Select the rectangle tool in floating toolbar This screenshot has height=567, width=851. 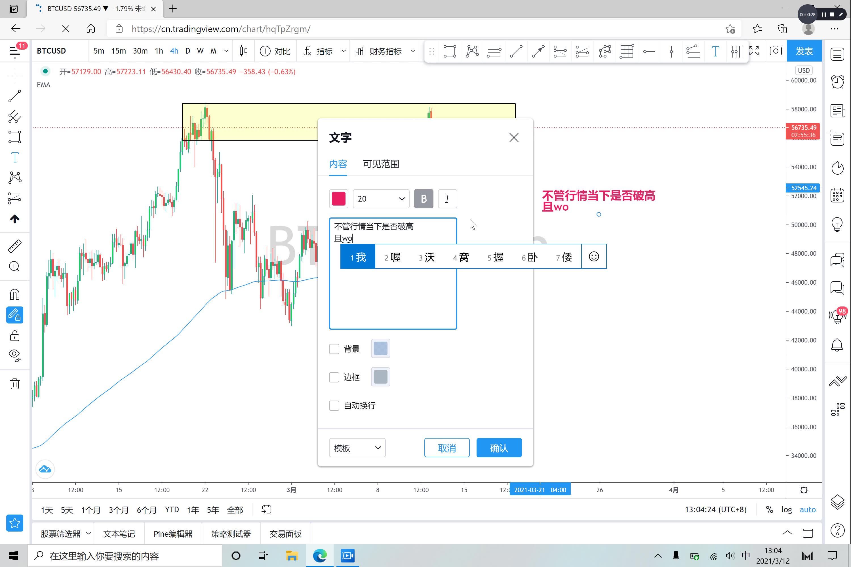pyautogui.click(x=450, y=51)
